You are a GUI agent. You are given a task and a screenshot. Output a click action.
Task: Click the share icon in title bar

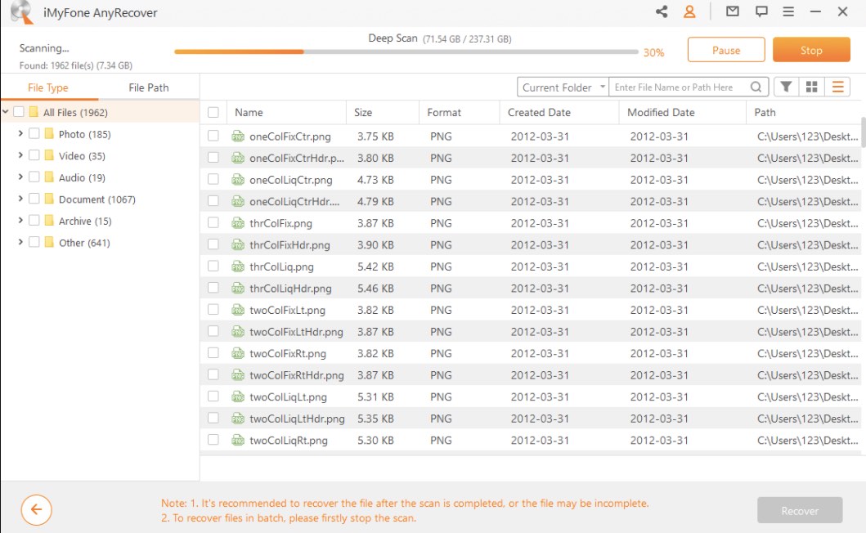tap(662, 11)
